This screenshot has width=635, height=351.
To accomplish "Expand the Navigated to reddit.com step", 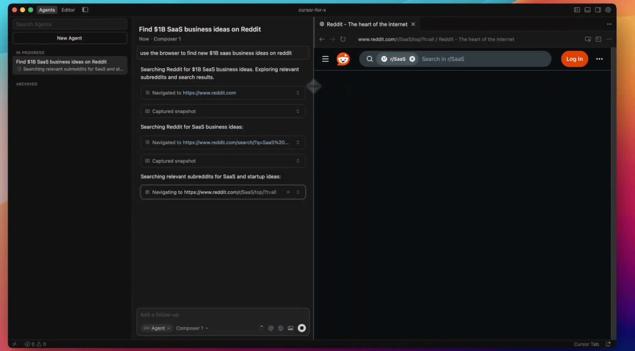I will click(298, 93).
